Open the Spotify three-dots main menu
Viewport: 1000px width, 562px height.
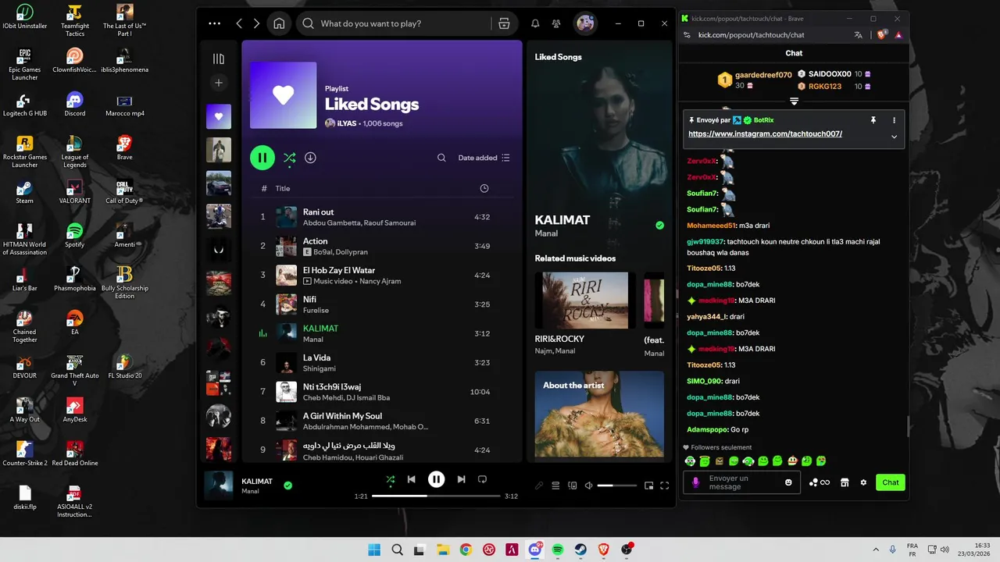tap(215, 23)
